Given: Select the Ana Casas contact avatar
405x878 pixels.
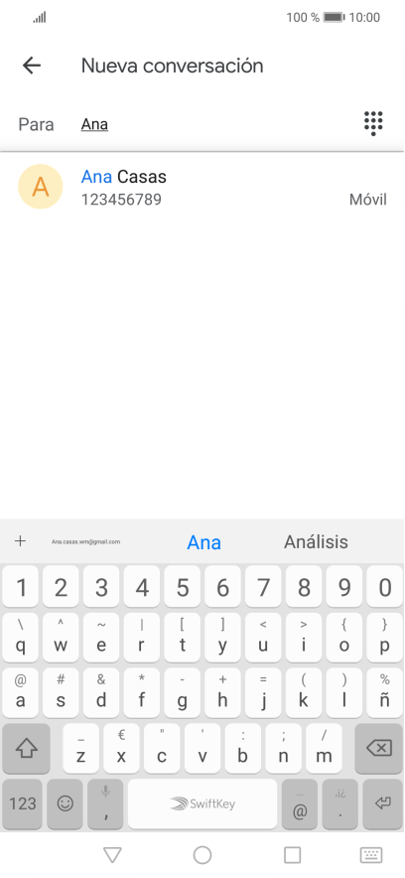Looking at the screenshot, I should click(41, 187).
